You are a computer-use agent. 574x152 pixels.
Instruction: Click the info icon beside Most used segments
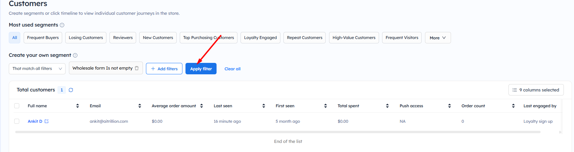(62, 25)
